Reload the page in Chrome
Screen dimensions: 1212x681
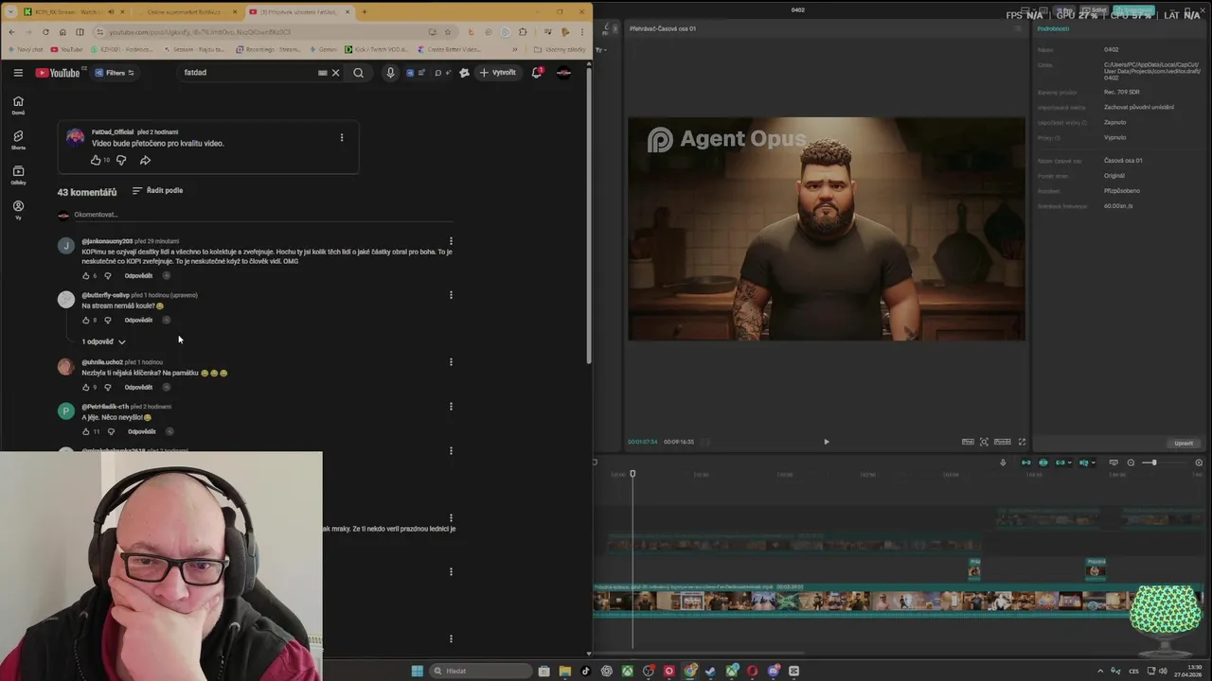pyautogui.click(x=45, y=31)
